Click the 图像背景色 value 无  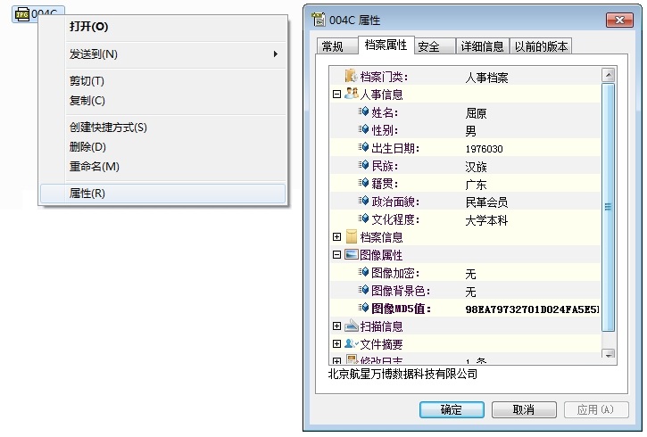[470, 292]
